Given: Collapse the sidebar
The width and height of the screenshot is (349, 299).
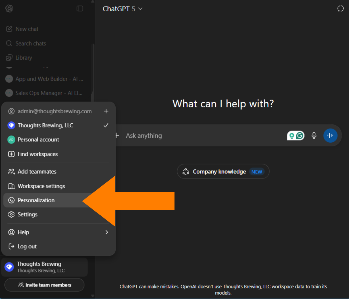Looking at the screenshot, I should (80, 8).
